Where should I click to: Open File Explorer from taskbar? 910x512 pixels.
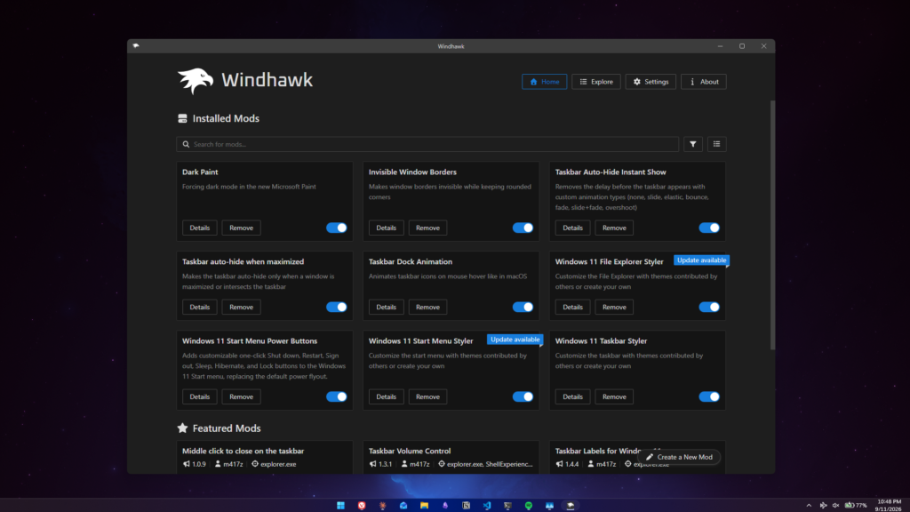[x=424, y=506]
